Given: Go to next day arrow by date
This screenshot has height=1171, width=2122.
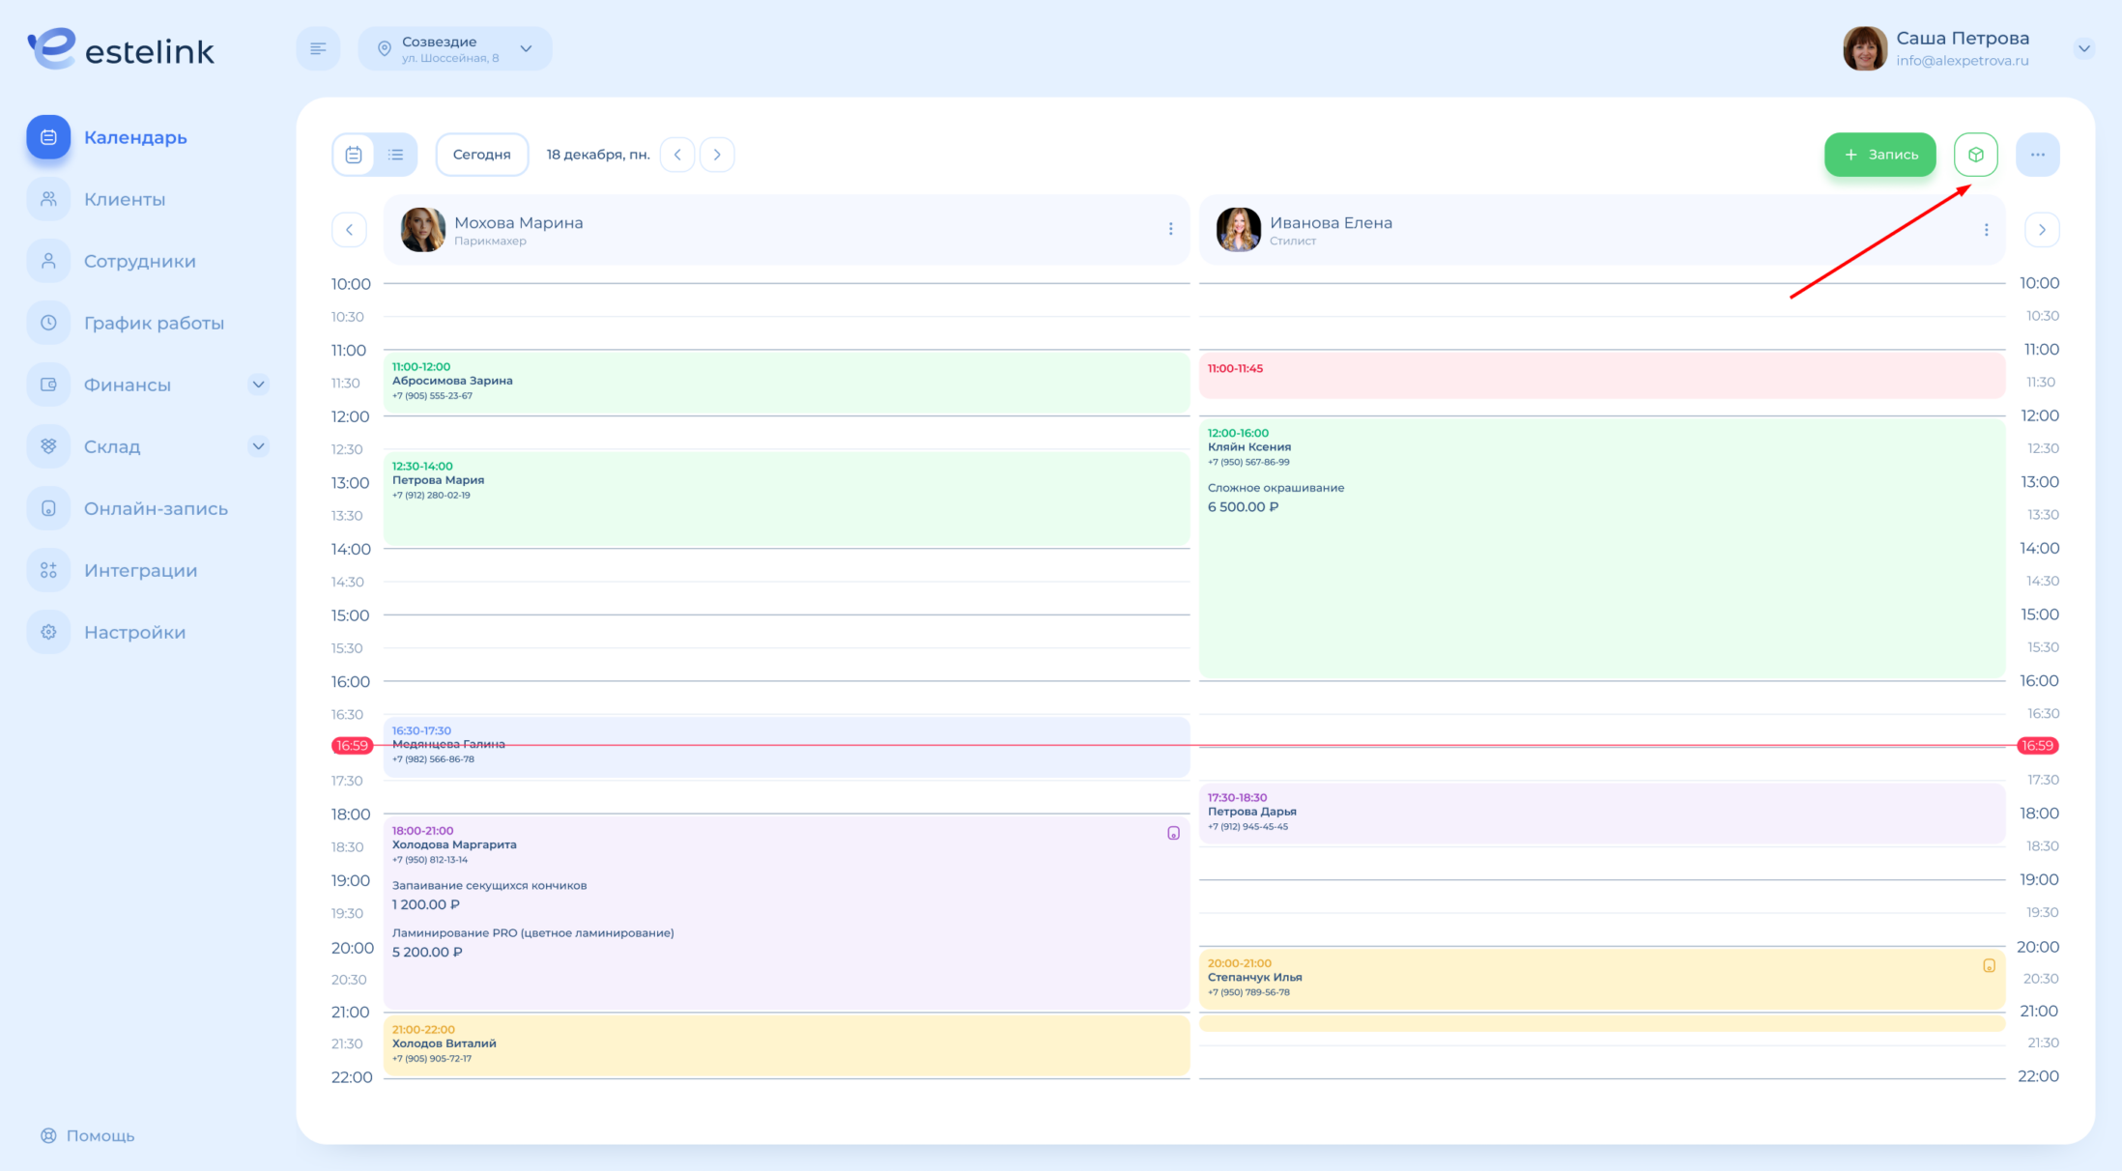Looking at the screenshot, I should pyautogui.click(x=717, y=155).
